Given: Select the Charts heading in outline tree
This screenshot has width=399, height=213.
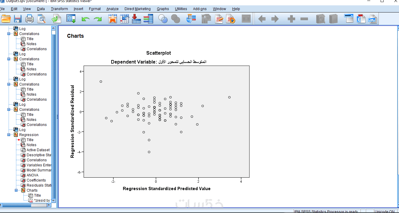Looking at the screenshot, I should (x=32, y=190).
